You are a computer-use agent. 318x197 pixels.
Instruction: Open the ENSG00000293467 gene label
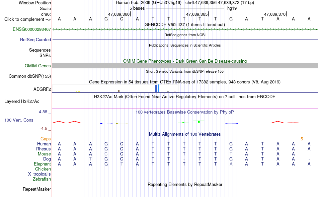32,29
